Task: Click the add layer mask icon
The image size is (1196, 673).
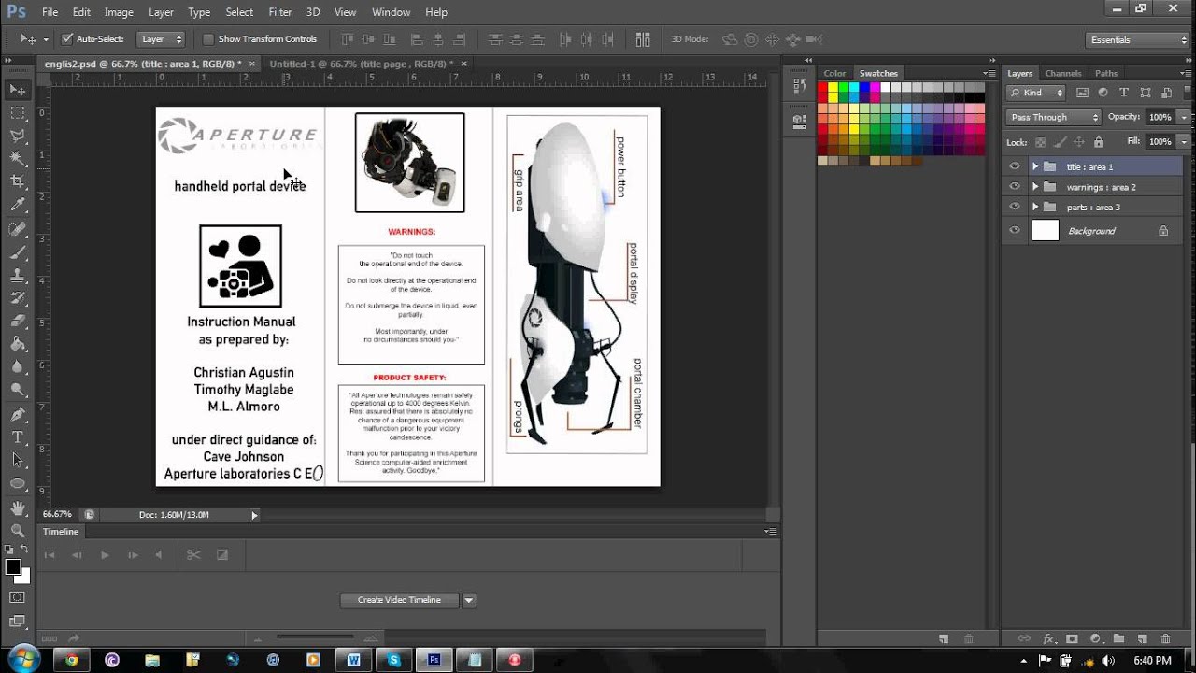Action: 1071,639
